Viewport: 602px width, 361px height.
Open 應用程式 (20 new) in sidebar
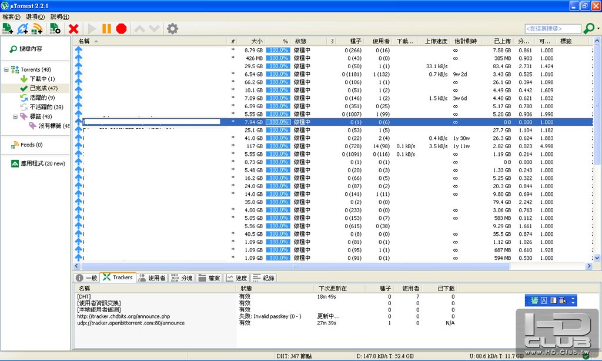[x=42, y=163]
